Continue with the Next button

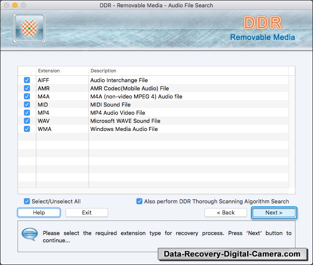274,212
